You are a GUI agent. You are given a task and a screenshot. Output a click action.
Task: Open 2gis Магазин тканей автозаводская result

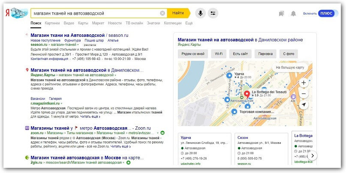tap(87, 158)
